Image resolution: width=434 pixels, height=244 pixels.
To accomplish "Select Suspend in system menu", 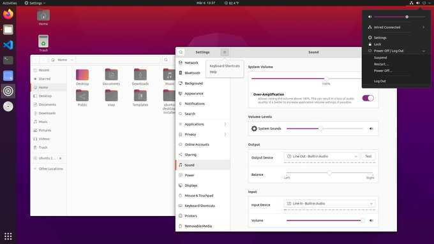I will pos(380,57).
